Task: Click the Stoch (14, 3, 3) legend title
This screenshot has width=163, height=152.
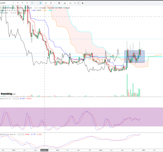Action: tap(5, 99)
